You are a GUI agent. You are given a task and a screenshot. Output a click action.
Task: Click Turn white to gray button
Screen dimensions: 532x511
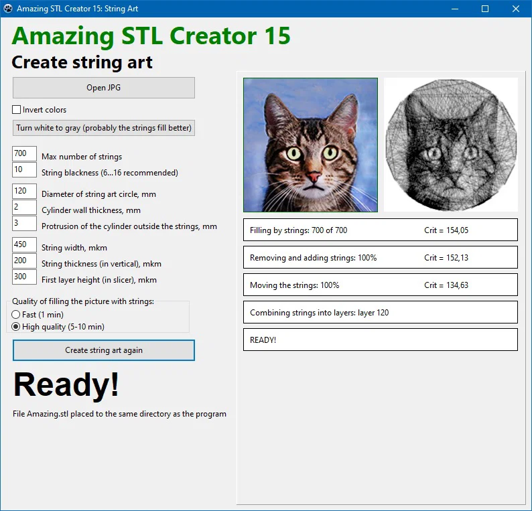pyautogui.click(x=103, y=128)
